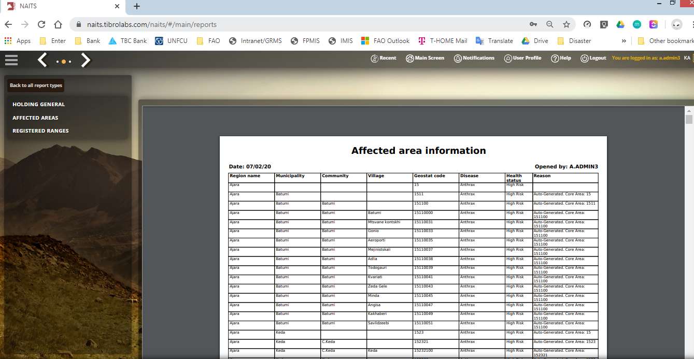Click Logout

593,58
